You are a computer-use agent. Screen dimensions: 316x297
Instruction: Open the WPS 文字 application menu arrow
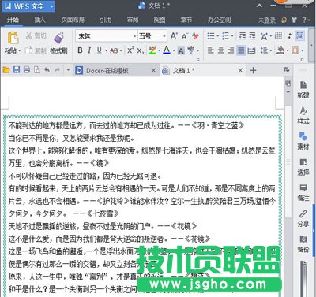51,6
